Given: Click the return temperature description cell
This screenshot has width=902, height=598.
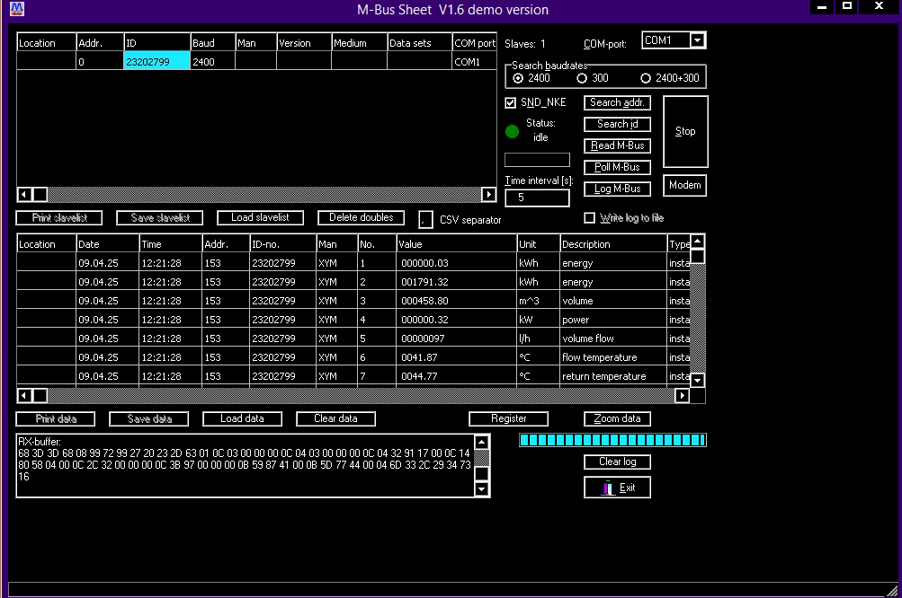Looking at the screenshot, I should click(613, 376).
